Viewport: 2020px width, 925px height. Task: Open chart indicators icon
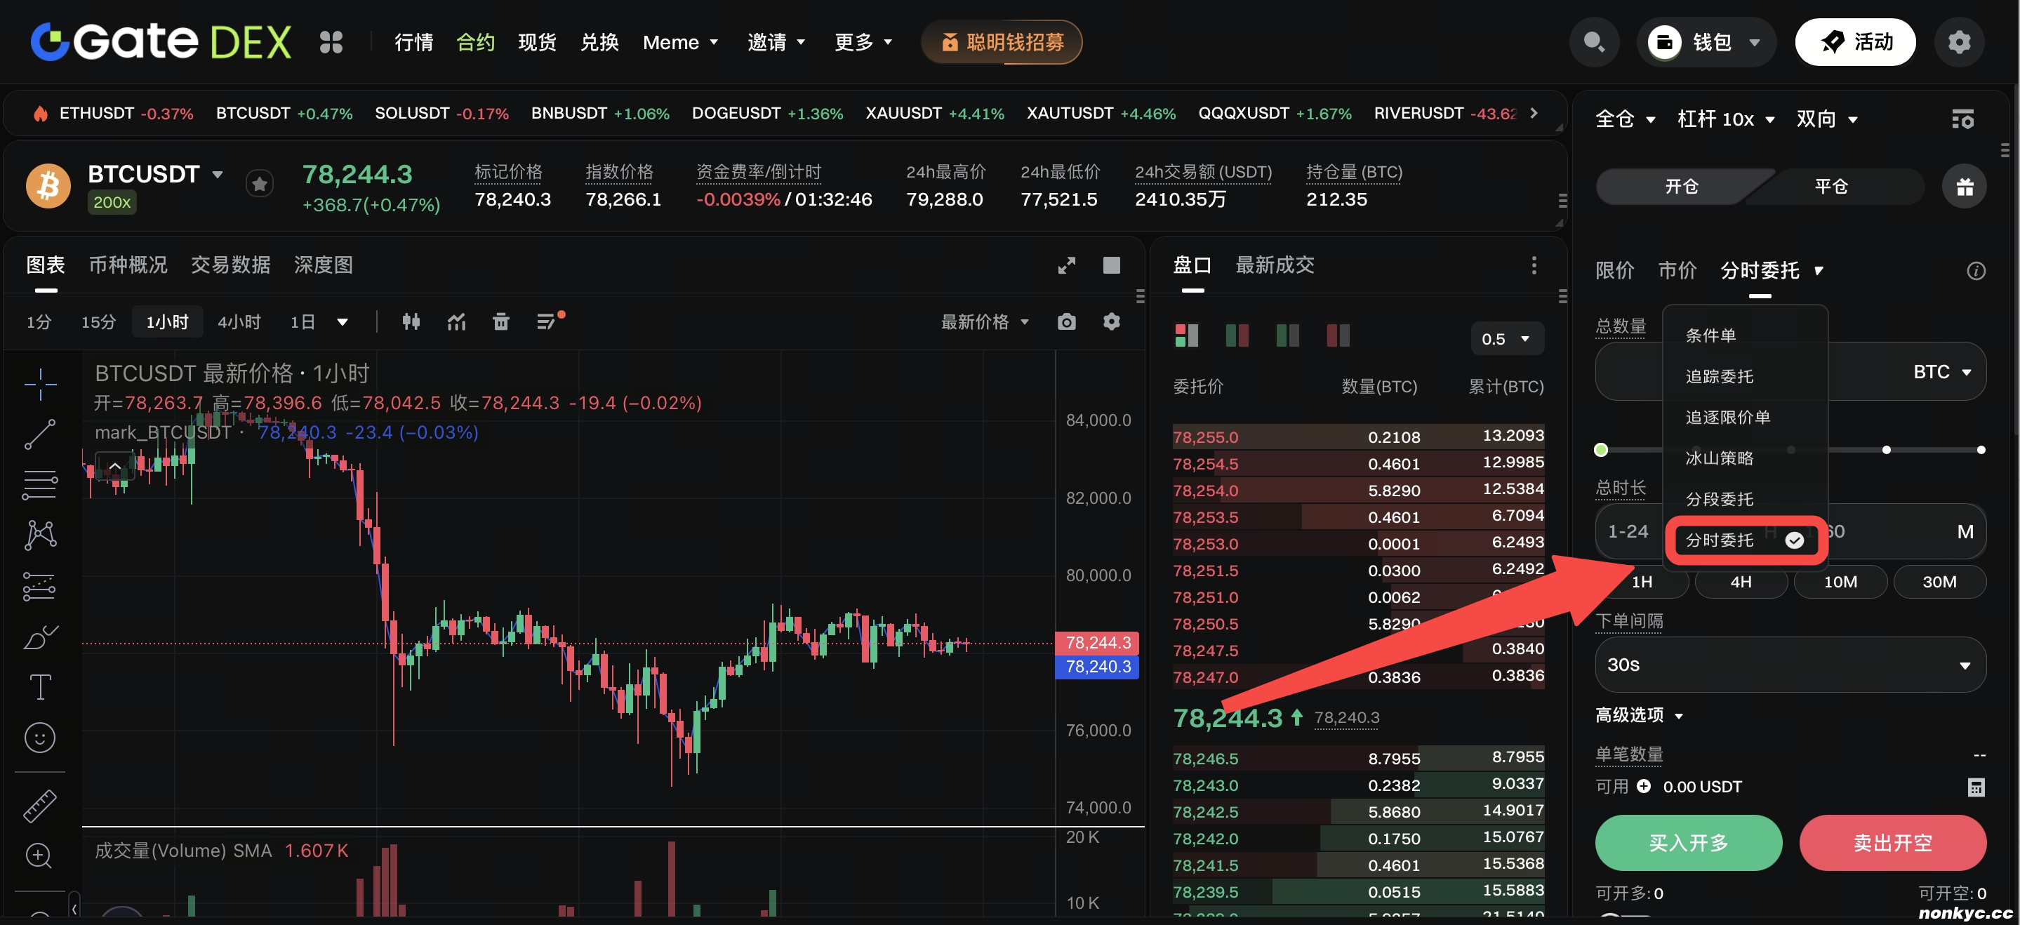tap(456, 321)
